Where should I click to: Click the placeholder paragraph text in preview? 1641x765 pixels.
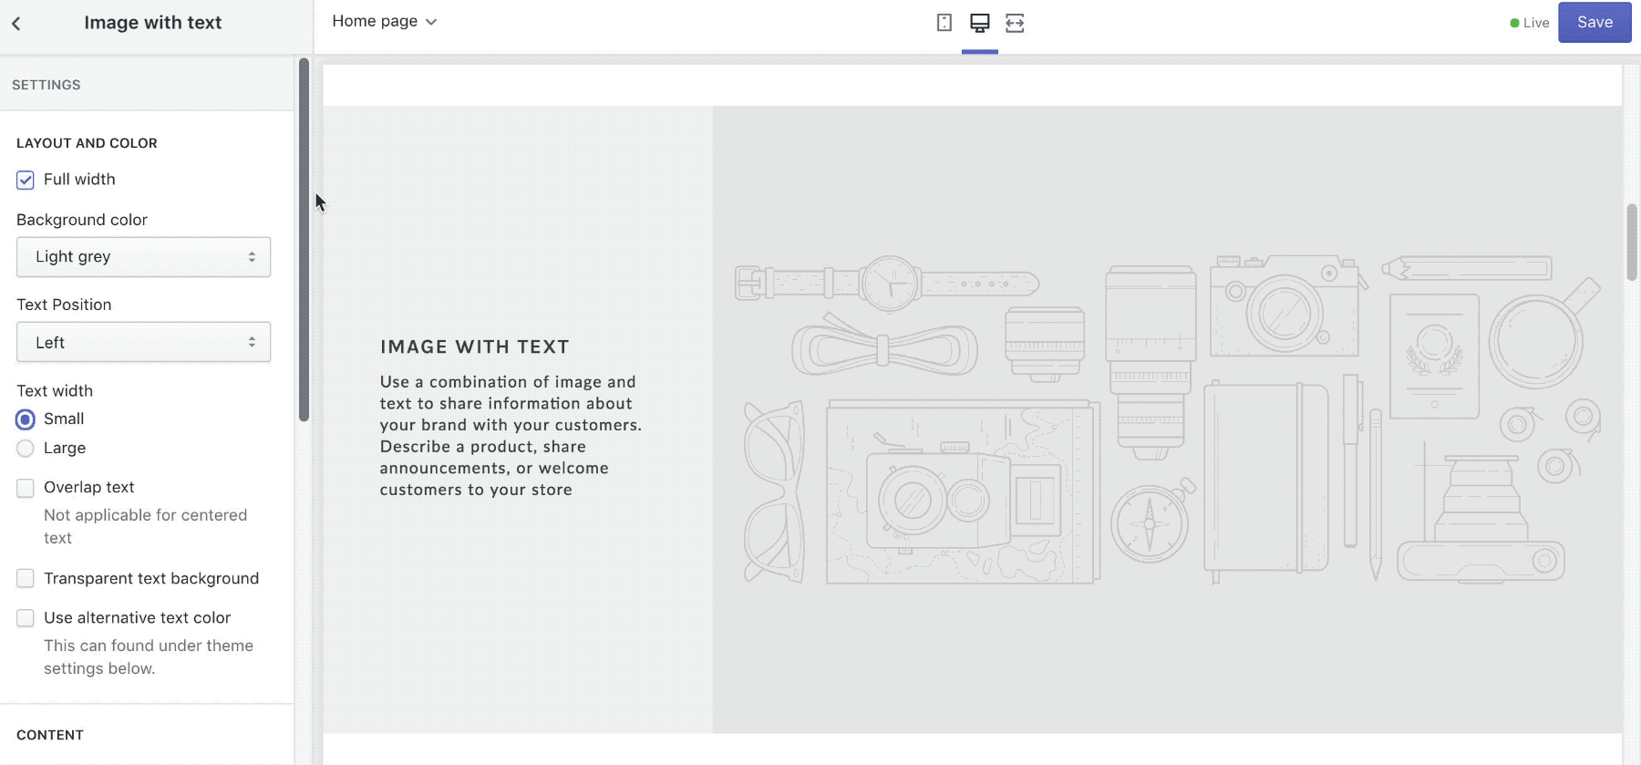tap(511, 436)
